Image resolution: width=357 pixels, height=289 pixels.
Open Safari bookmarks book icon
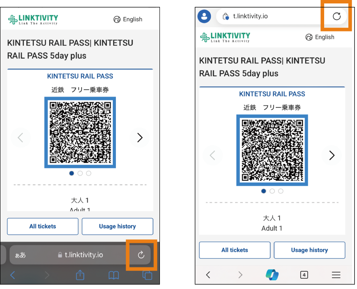tap(114, 275)
